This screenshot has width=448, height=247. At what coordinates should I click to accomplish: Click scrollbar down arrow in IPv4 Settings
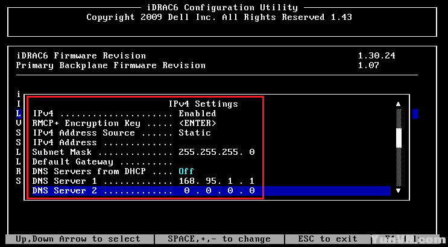399,190
